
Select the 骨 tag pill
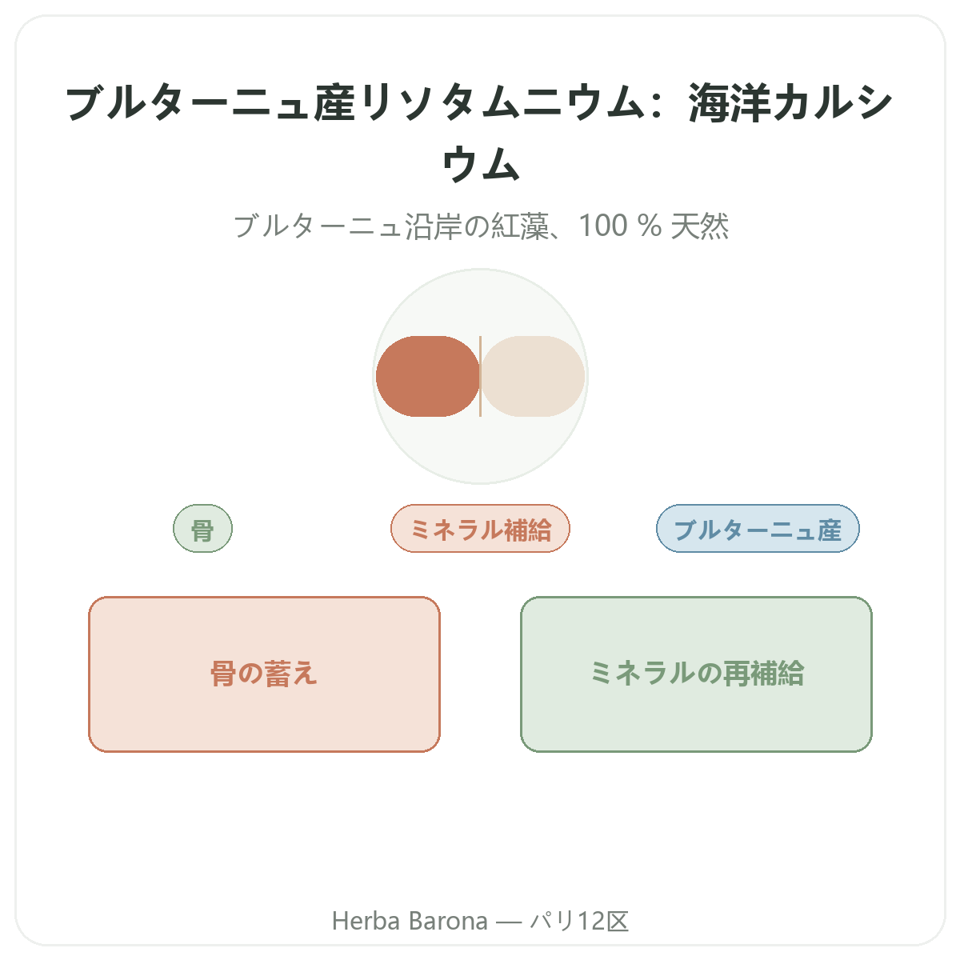point(203,529)
